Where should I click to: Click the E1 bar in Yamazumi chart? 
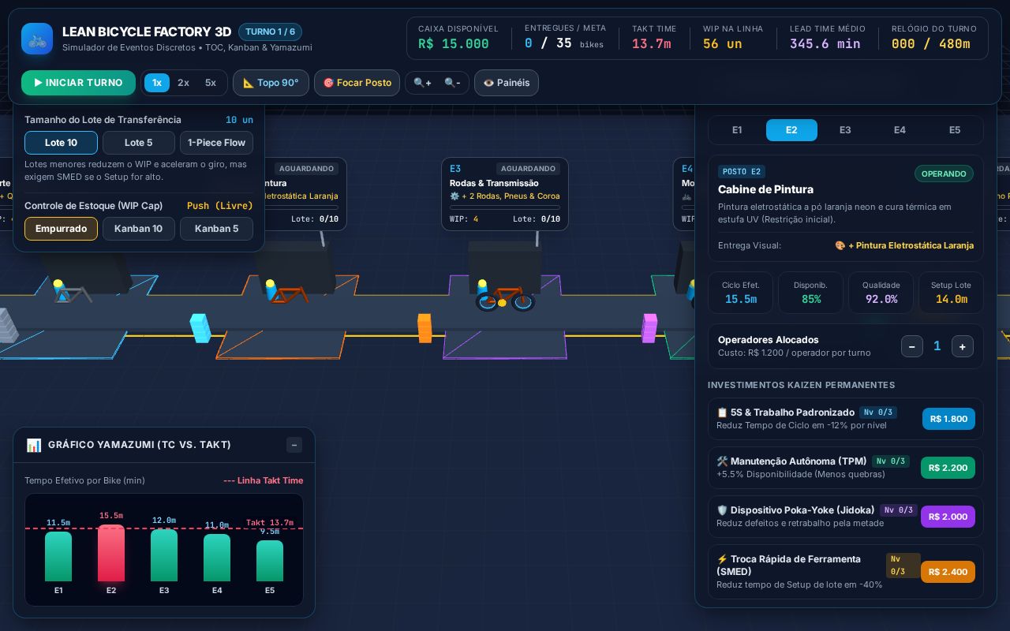pos(58,556)
